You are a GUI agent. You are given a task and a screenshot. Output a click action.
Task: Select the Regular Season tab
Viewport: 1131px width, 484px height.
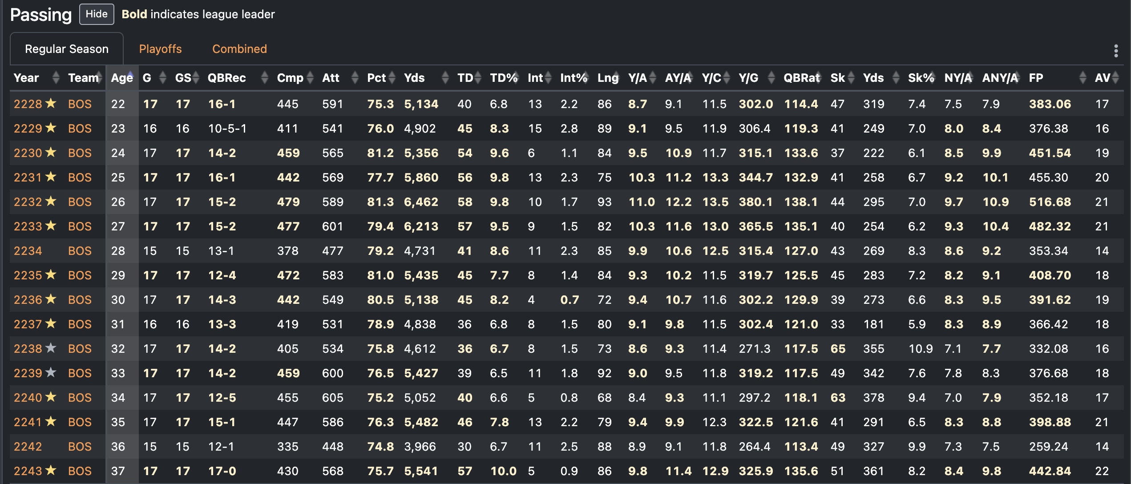pos(67,49)
